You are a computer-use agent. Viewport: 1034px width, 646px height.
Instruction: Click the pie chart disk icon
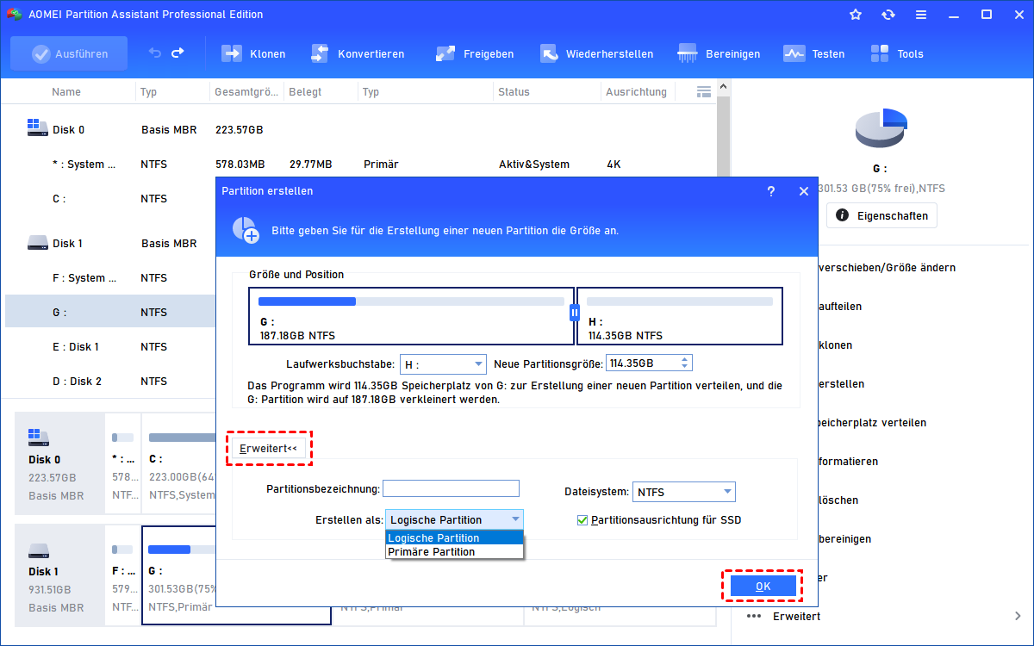point(881,127)
